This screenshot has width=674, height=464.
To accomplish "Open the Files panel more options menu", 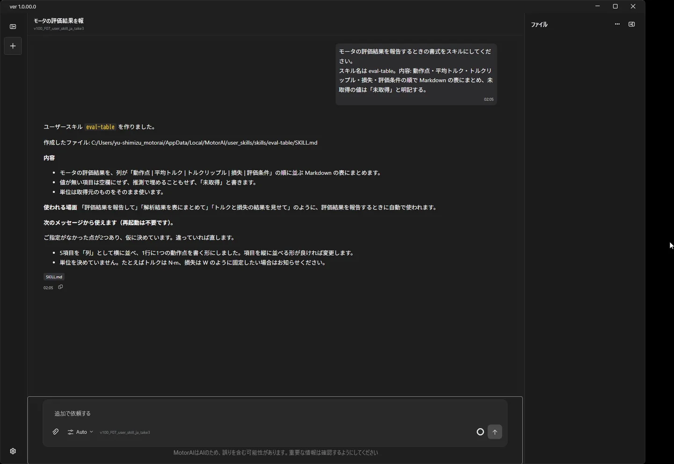I will coord(617,24).
